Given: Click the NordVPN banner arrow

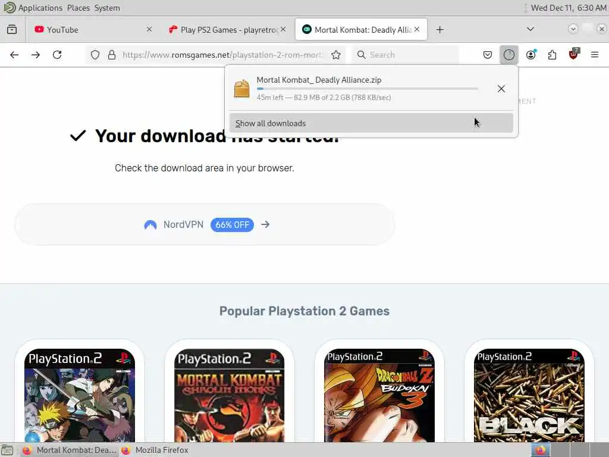Looking at the screenshot, I should coord(265,224).
